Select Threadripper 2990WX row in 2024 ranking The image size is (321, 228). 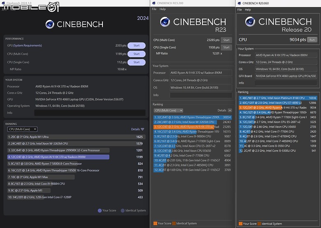click(77, 150)
